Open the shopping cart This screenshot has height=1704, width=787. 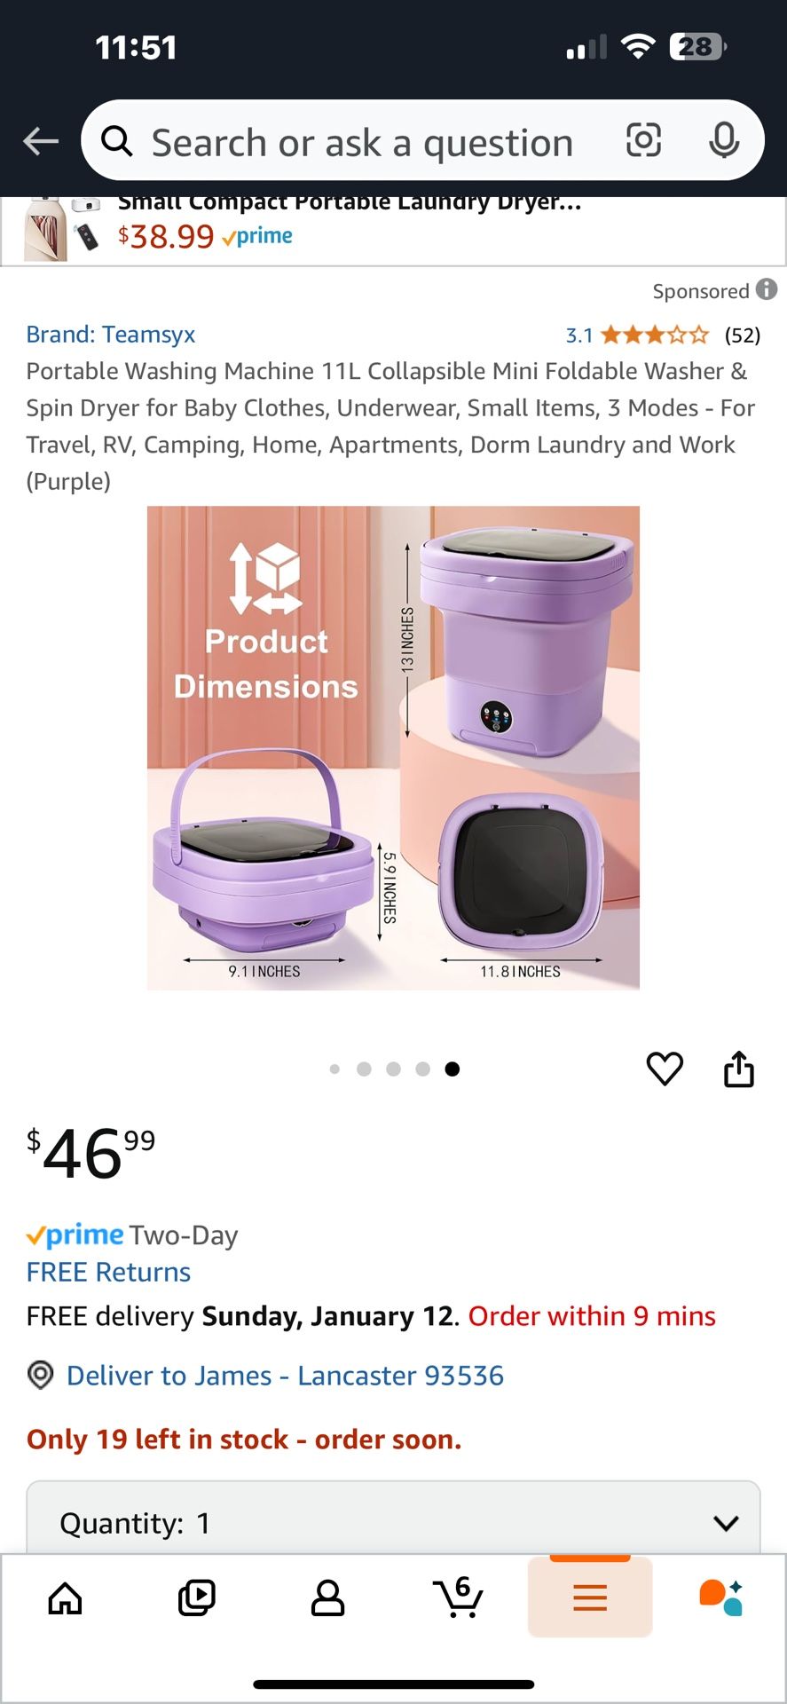point(459,1598)
